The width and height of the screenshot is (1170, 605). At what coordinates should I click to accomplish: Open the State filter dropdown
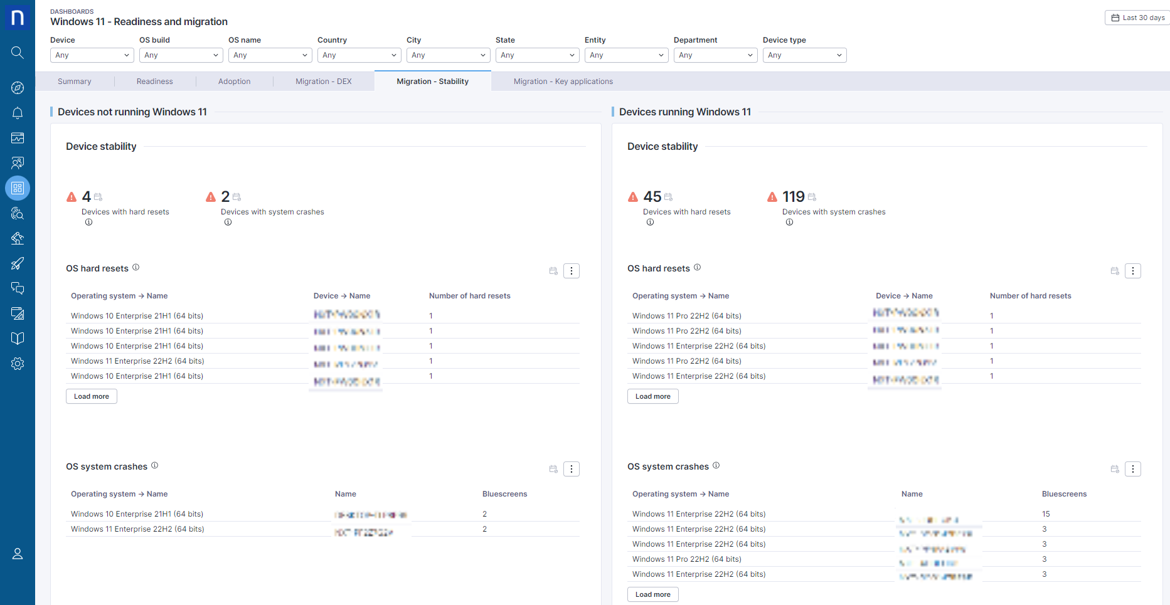(x=538, y=55)
